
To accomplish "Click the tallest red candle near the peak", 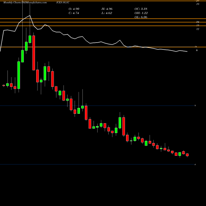I will pyautogui.click(x=34, y=53).
